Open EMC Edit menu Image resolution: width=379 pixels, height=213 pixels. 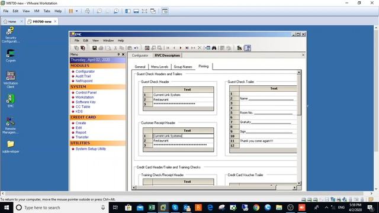(85, 41)
